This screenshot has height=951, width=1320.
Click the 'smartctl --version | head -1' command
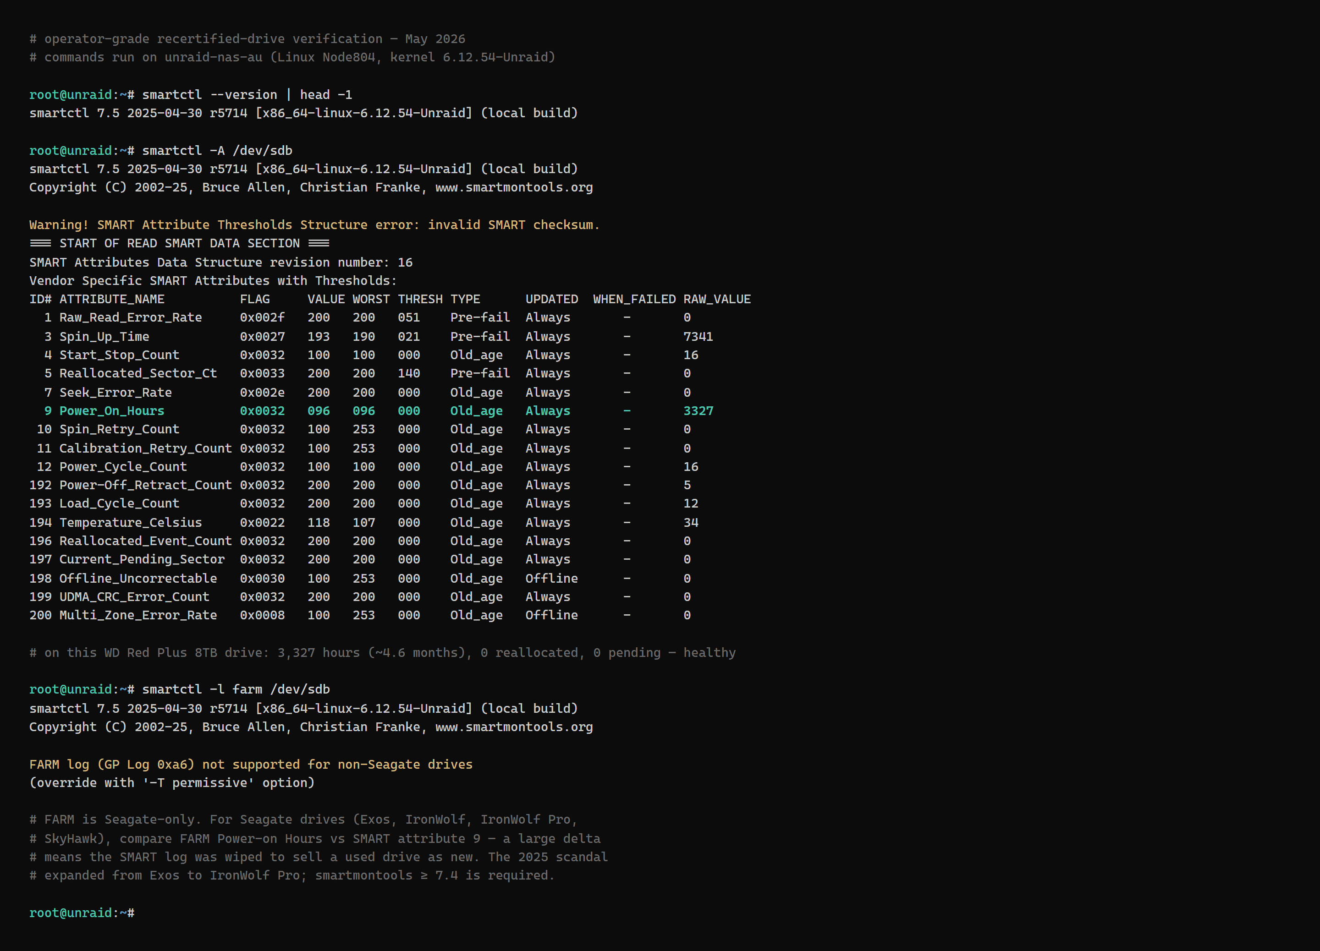(247, 94)
